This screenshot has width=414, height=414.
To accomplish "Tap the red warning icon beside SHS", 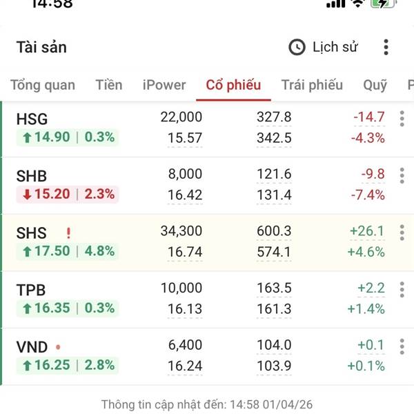I will (x=68, y=233).
